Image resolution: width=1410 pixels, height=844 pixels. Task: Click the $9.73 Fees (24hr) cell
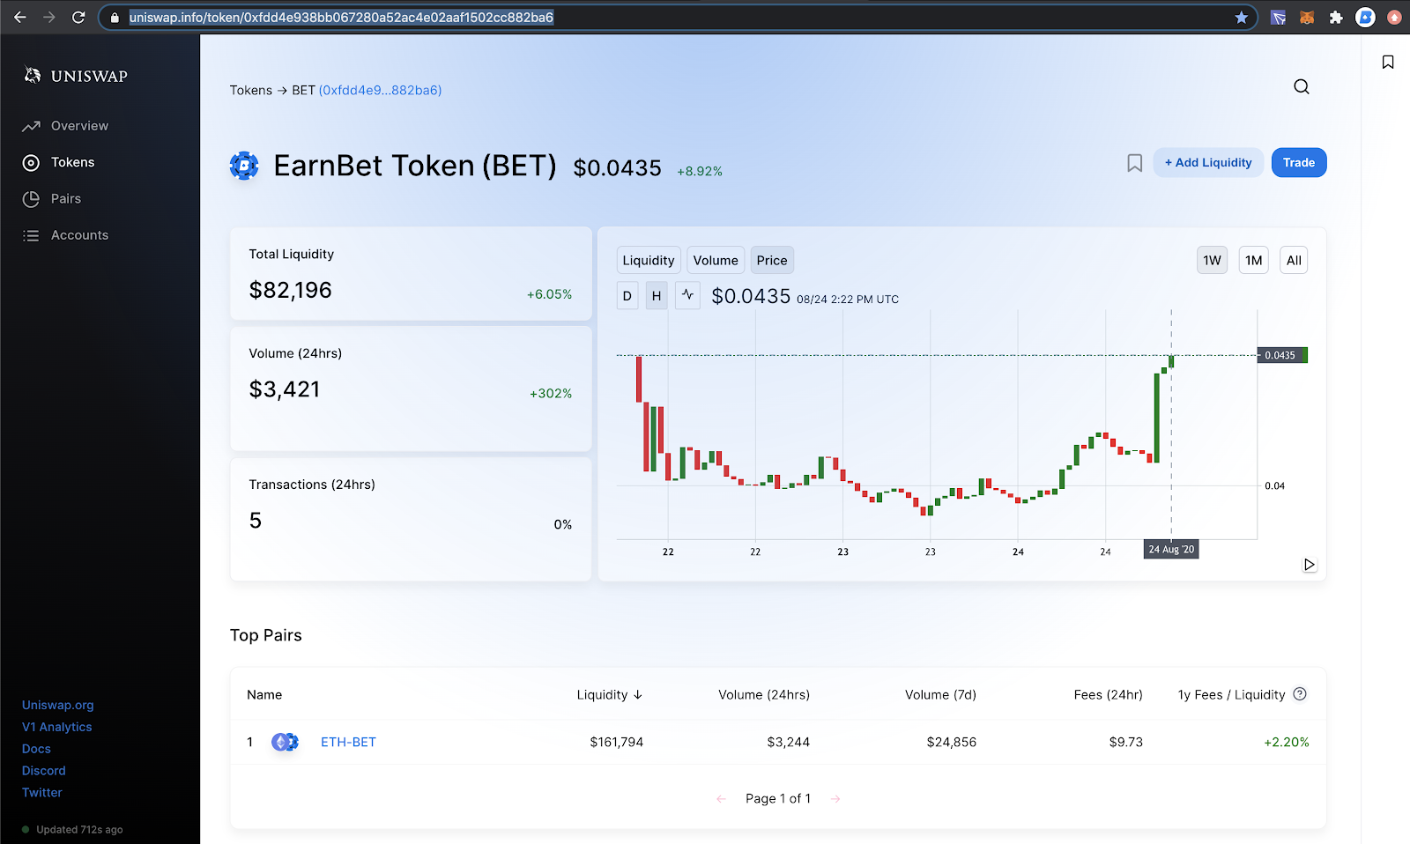(1126, 742)
